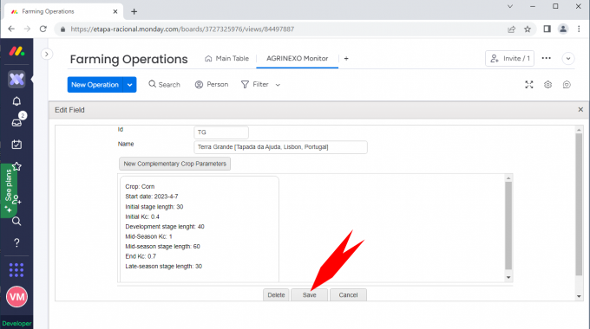Collapse the board header chevron
This screenshot has width=590, height=329.
coord(568,59)
